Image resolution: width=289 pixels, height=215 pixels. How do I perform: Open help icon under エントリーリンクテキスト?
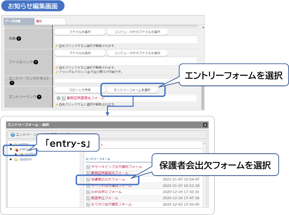(12, 83)
